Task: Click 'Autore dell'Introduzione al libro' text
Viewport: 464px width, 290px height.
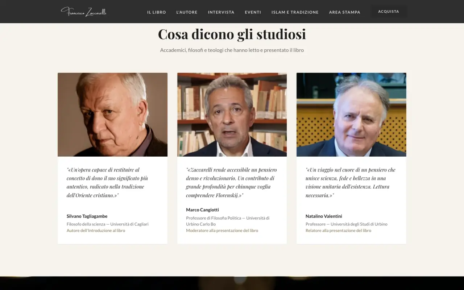Action: pos(96,231)
